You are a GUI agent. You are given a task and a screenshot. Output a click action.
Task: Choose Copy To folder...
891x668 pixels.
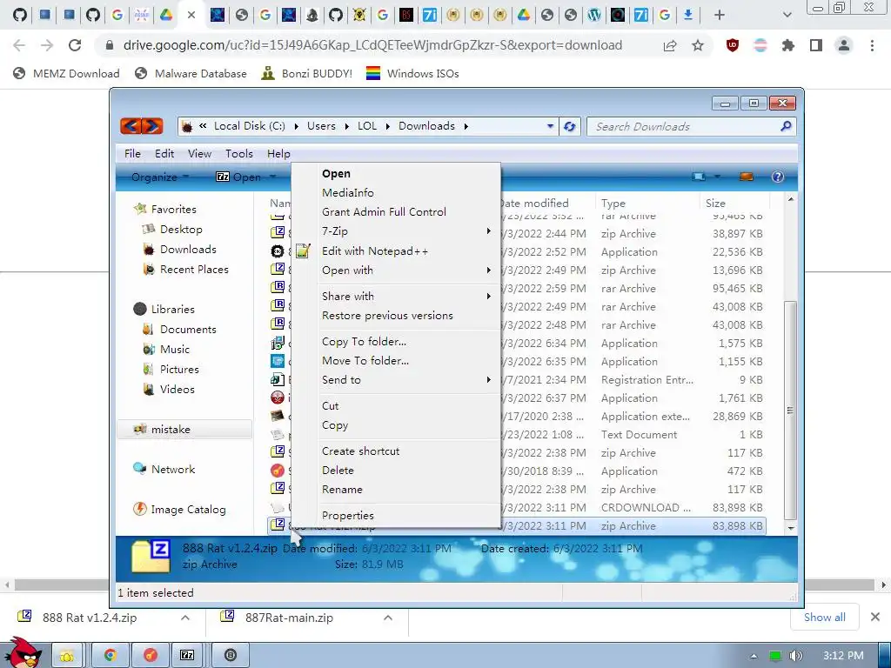pyautogui.click(x=364, y=341)
